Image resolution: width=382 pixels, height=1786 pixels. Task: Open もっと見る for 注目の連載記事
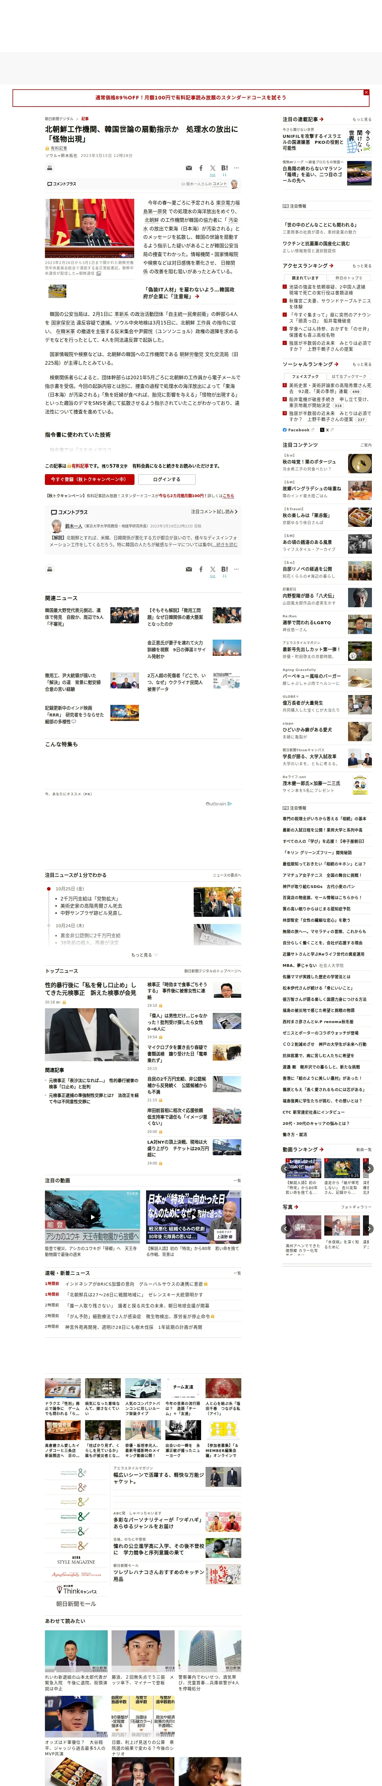(x=361, y=120)
